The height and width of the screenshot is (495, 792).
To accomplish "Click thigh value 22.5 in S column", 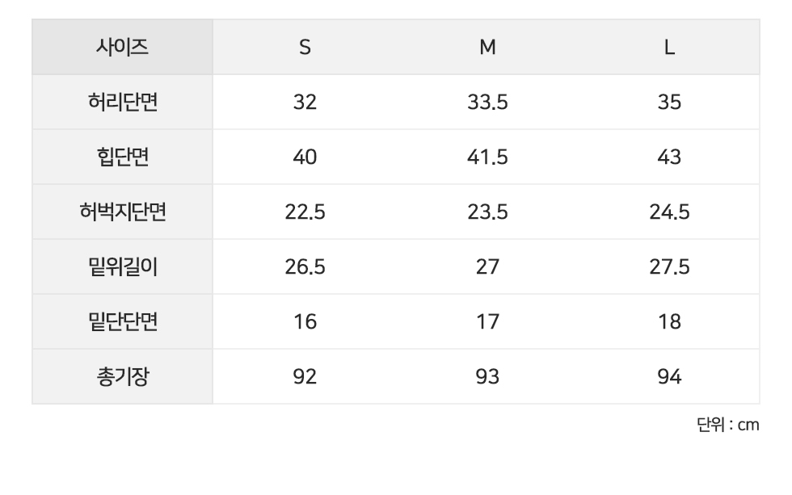I will [305, 212].
